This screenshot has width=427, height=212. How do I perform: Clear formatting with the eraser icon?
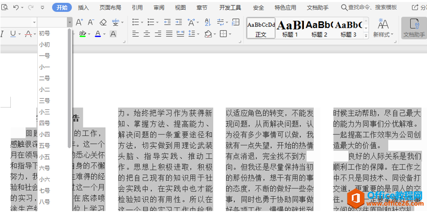103,22
